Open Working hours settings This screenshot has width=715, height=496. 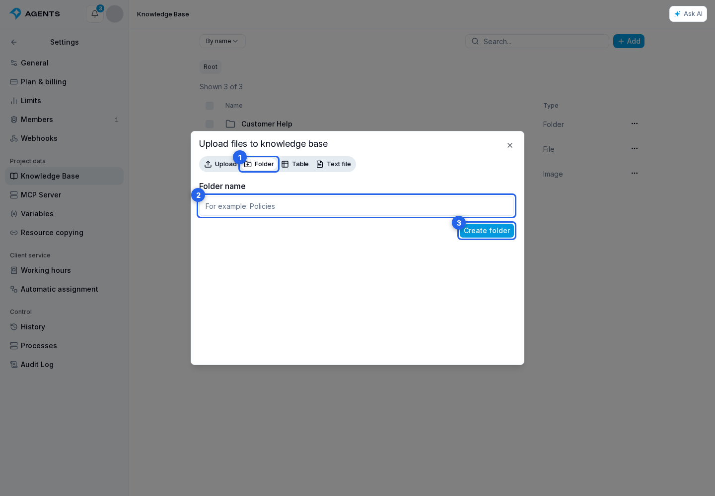[64, 270]
